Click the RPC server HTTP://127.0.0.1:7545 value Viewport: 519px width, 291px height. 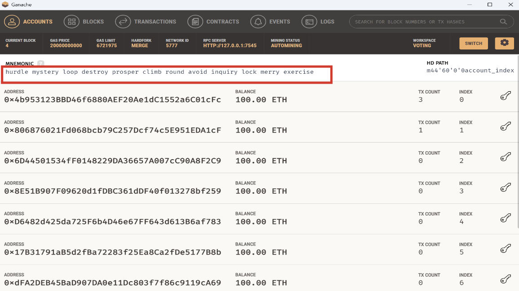(230, 46)
